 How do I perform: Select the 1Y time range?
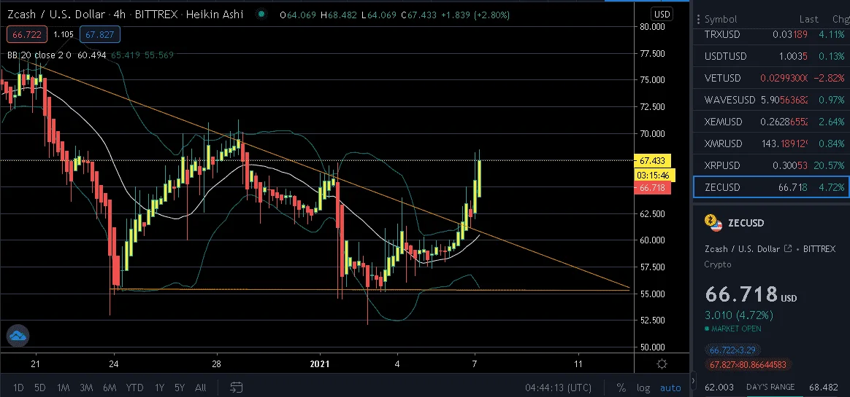tap(159, 388)
